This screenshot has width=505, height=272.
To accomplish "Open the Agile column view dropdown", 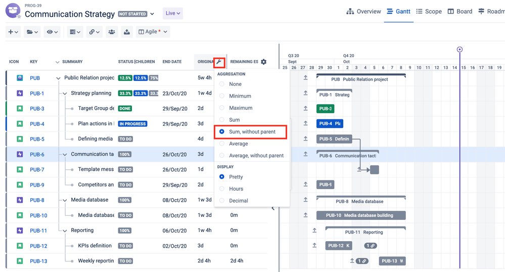I will coord(153,32).
